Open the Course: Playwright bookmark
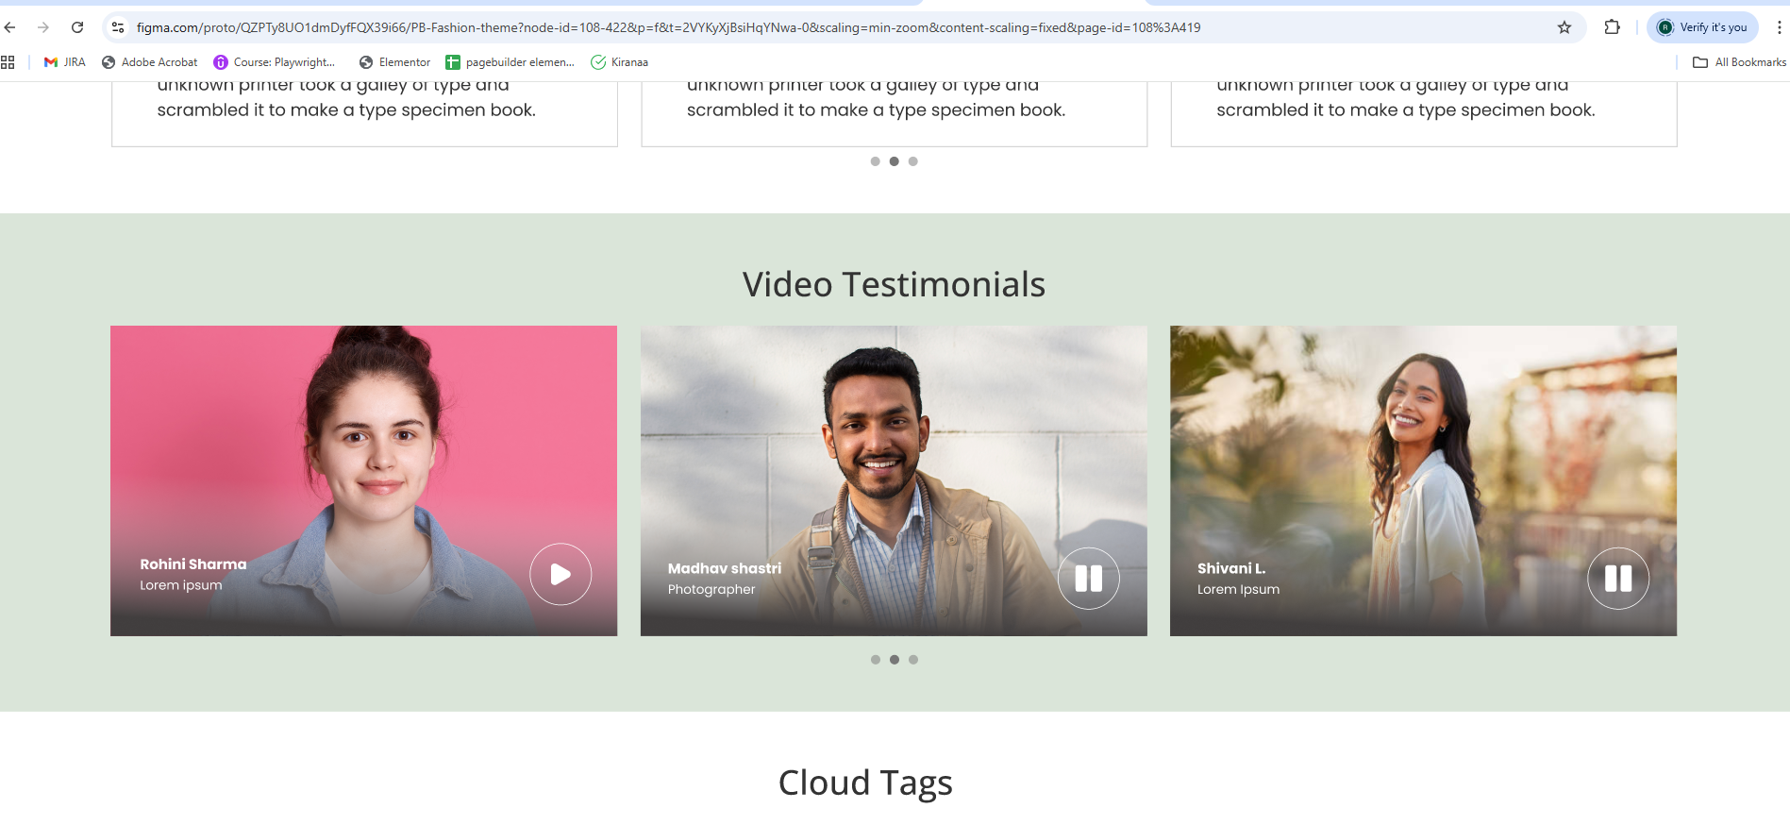Screen dimensions: 1790x825 click(x=275, y=62)
